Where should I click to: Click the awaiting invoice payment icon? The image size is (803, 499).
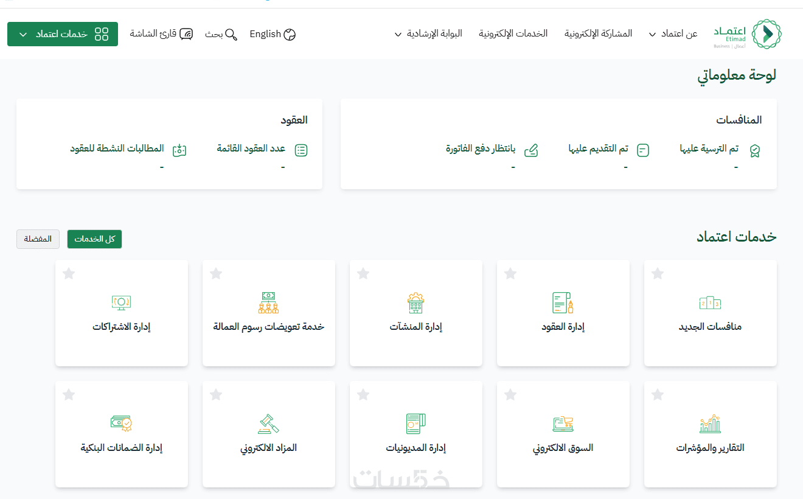coord(531,150)
